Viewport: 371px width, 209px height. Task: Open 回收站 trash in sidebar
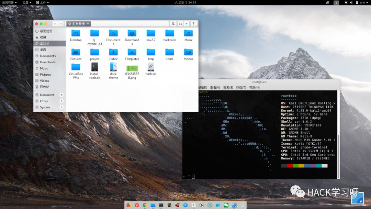44,87
